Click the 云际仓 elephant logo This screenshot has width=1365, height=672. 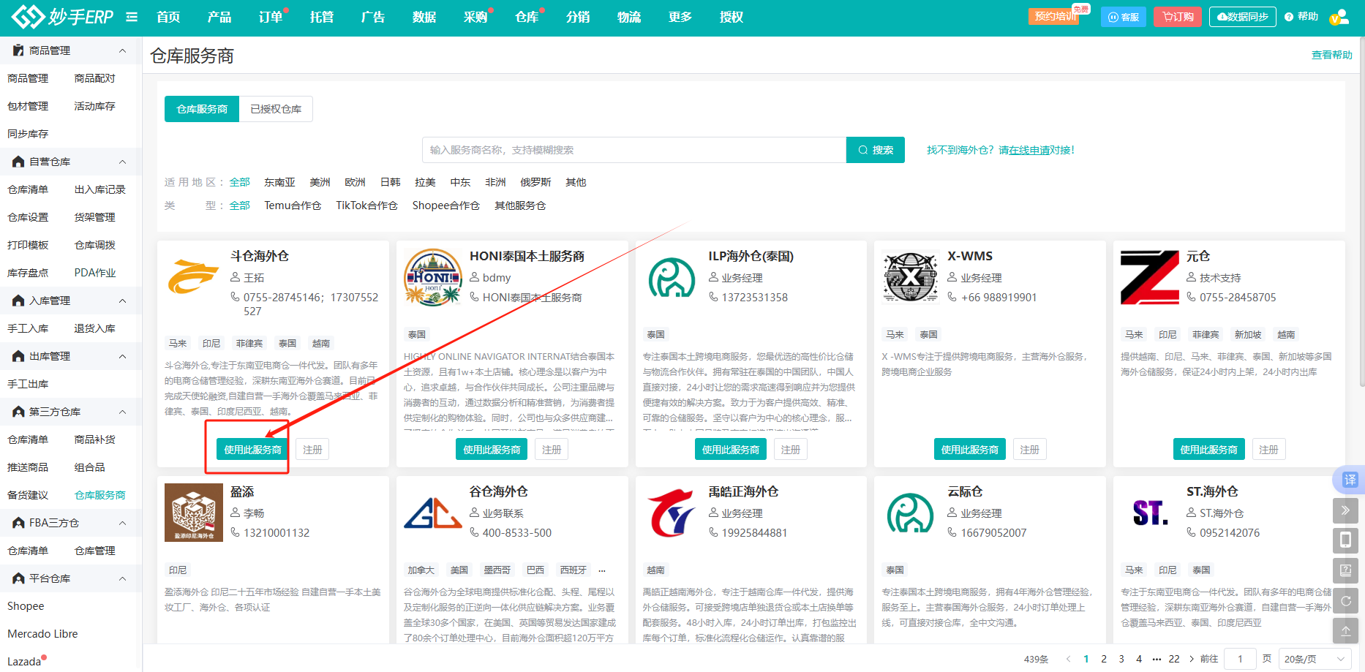[x=910, y=513]
